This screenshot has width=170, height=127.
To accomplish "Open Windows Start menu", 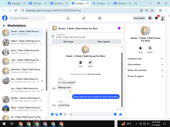I will click(4, 124).
